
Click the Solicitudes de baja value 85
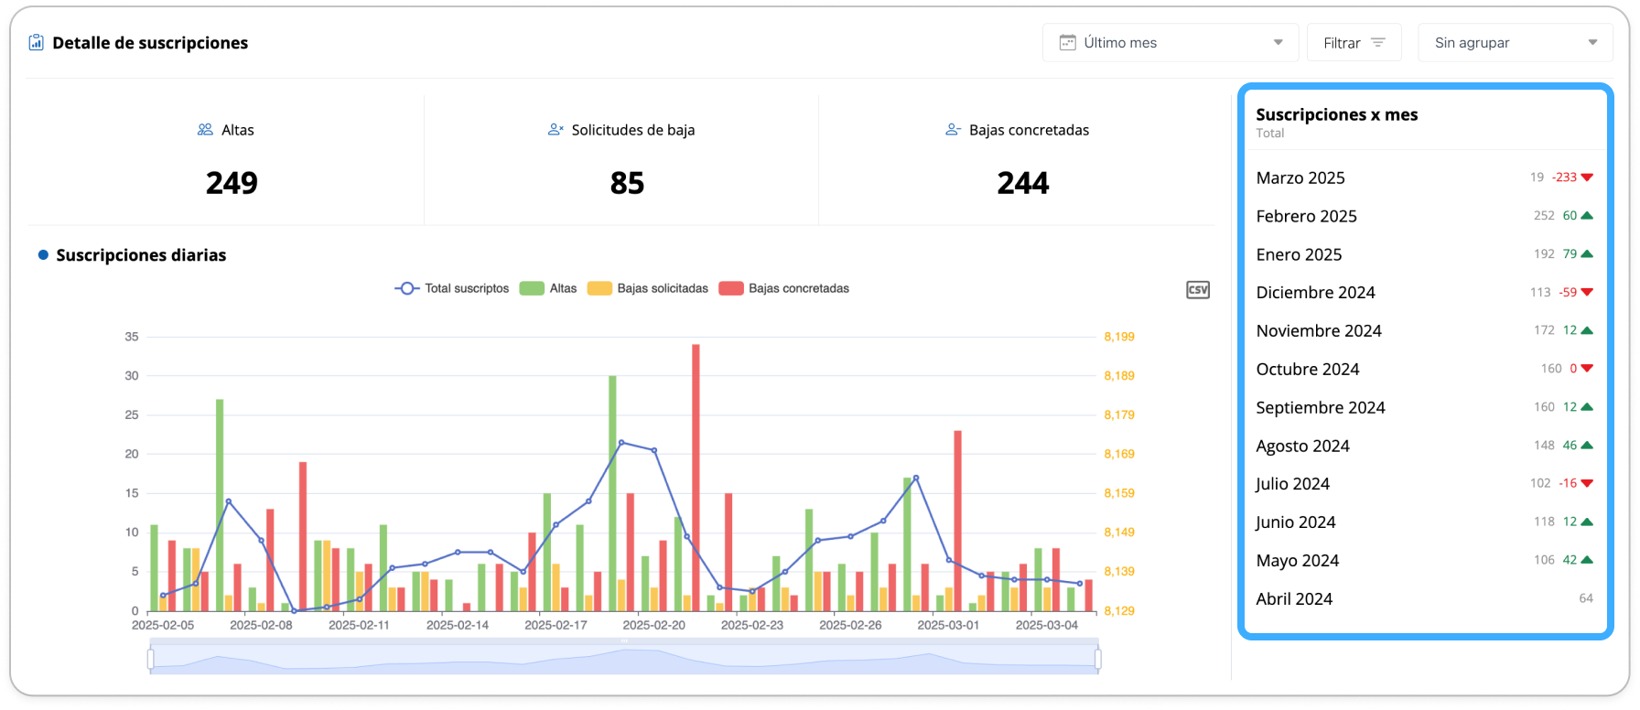[627, 183]
